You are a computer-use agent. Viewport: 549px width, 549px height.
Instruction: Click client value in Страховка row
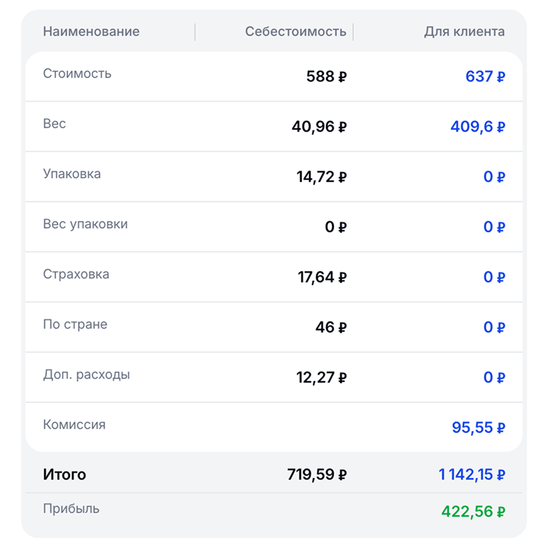coord(494,277)
